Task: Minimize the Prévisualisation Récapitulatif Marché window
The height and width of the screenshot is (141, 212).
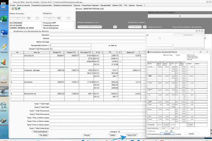Action: coord(194,52)
